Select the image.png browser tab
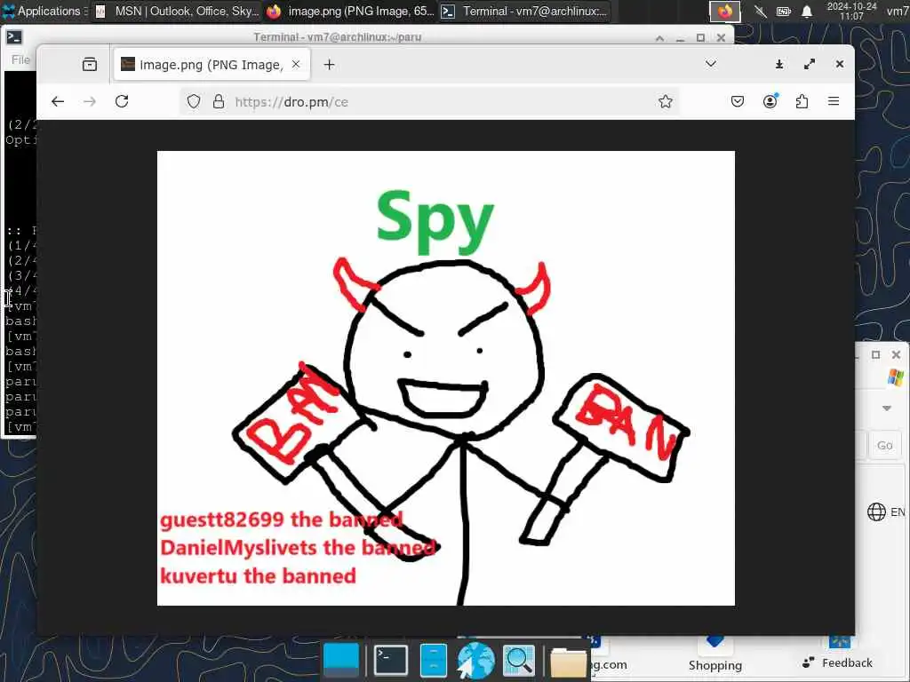 tap(212, 64)
